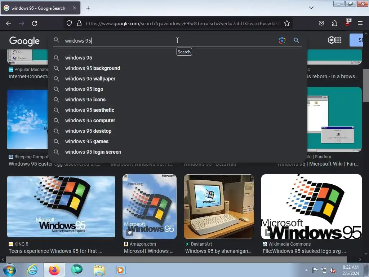Click the blue search magnifier button

click(296, 40)
